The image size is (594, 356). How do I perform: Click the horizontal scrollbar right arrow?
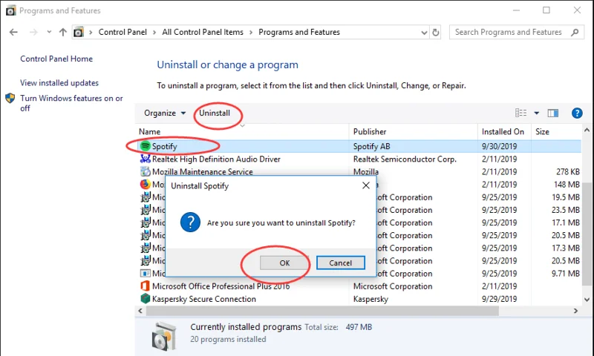576,311
